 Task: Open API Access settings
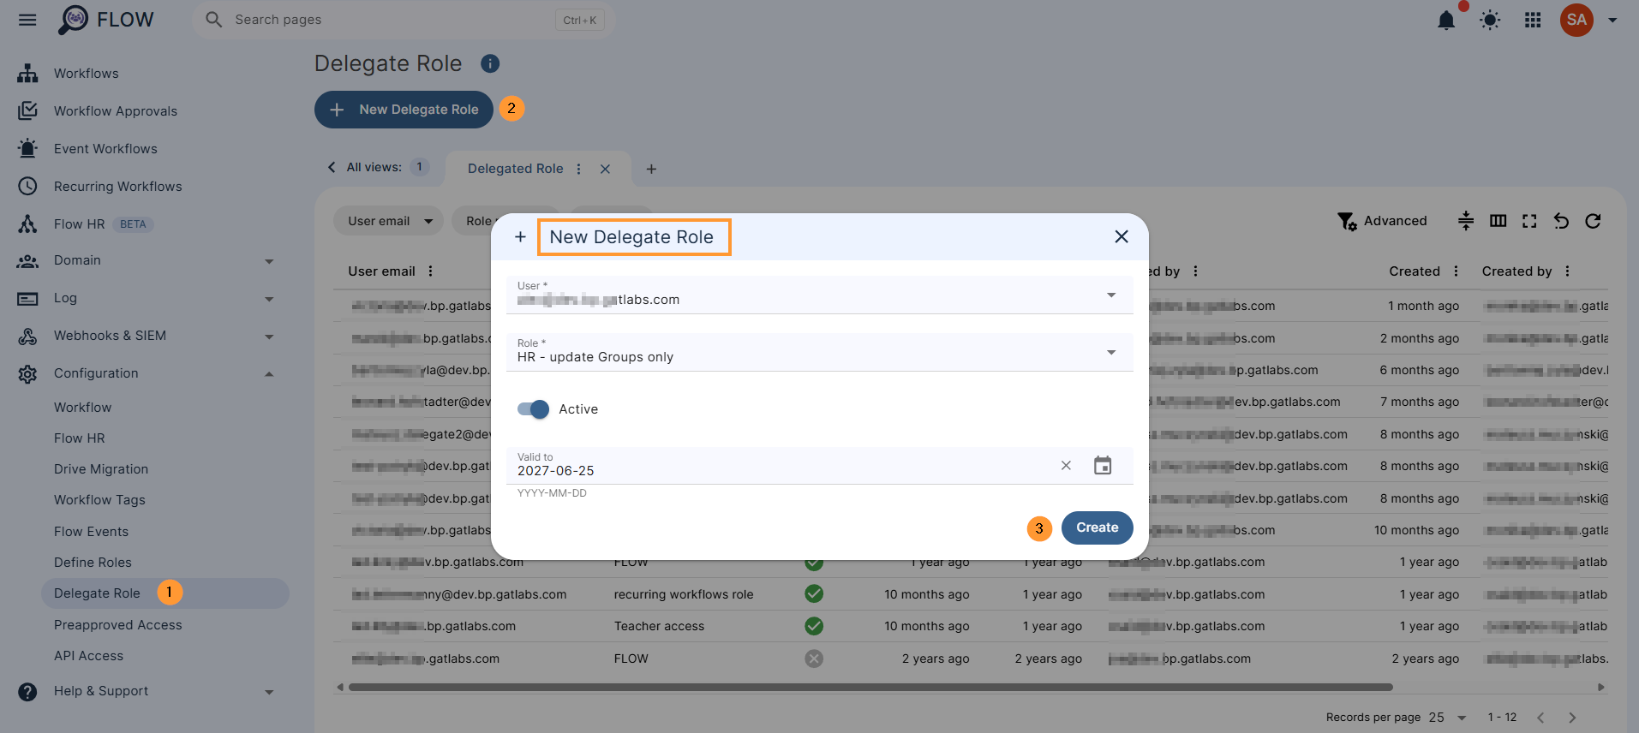tap(88, 656)
